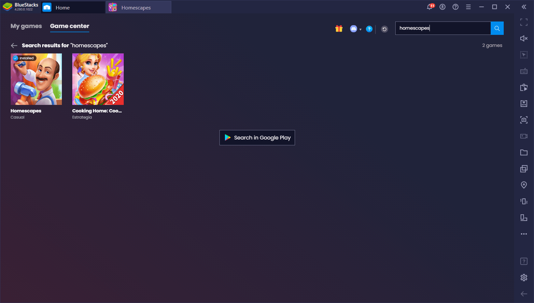Image resolution: width=534 pixels, height=303 pixels.
Task: Set location with the pin icon
Action: click(524, 185)
